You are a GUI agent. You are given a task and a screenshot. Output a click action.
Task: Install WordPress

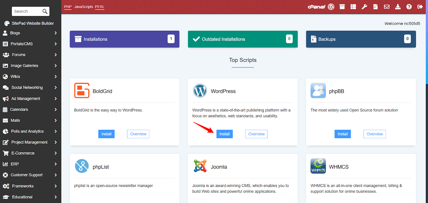point(224,134)
